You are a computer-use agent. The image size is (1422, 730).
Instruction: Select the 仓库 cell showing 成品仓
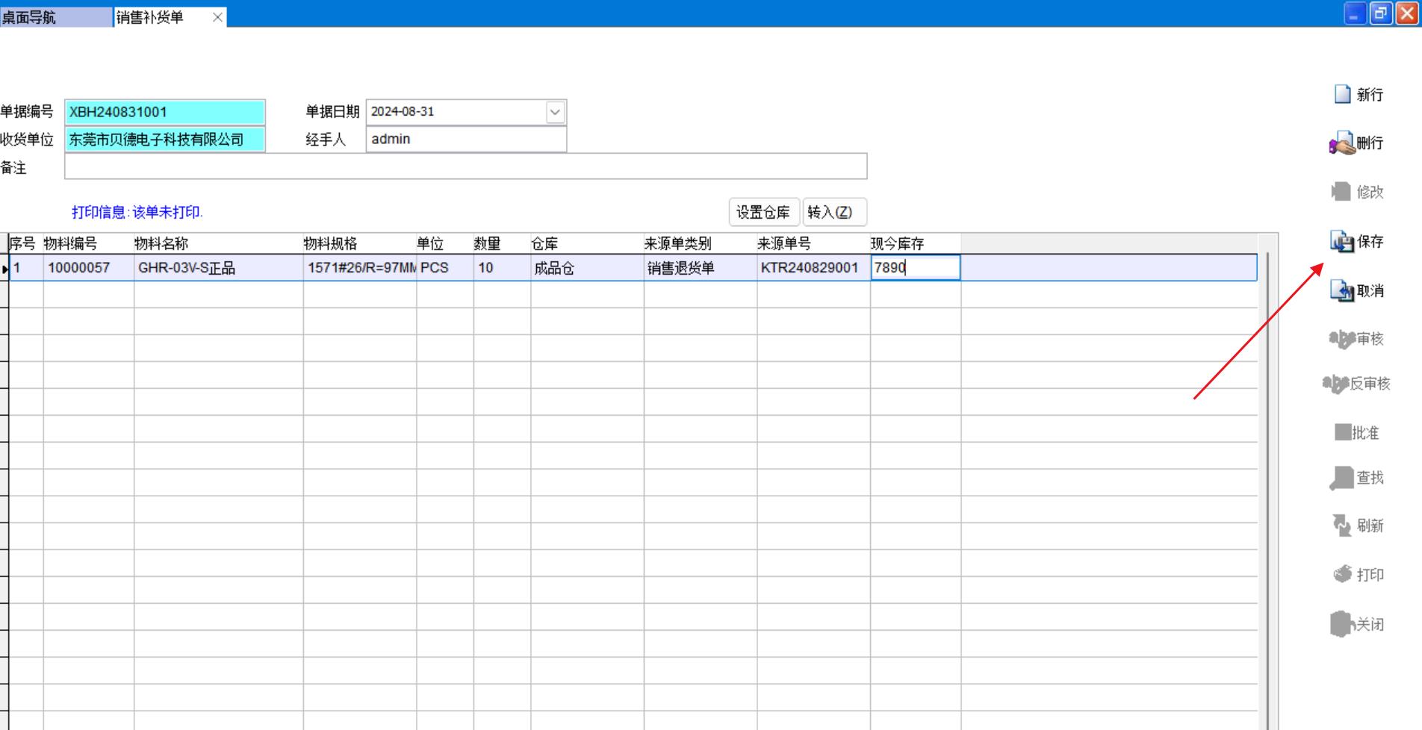[586, 268]
